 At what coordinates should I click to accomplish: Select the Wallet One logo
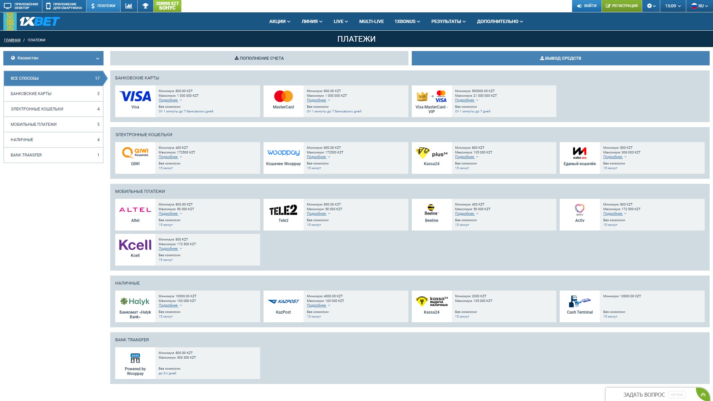[x=580, y=153]
